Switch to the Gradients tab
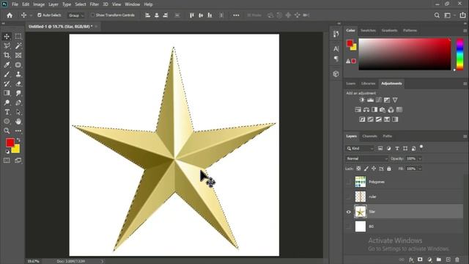This screenshot has width=469, height=264. 389,31
